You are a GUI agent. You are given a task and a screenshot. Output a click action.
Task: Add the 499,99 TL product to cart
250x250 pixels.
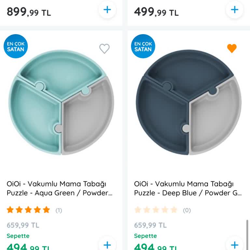234,10
